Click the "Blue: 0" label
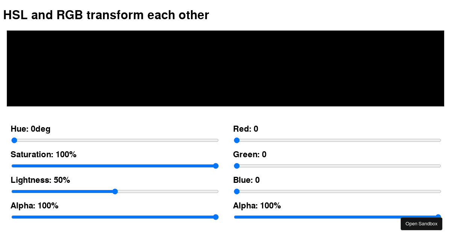451x237 pixels. [246, 180]
